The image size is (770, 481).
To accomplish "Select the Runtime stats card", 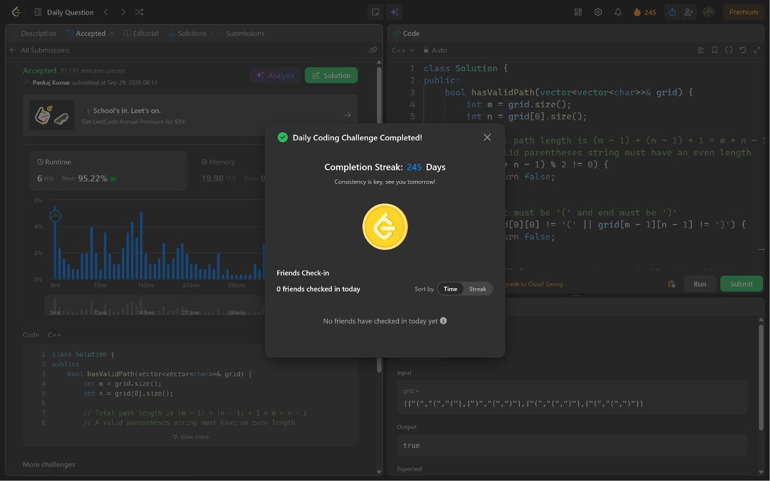I will click(x=108, y=171).
